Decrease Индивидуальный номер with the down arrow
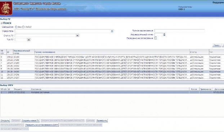224x132 pixels. tap(164, 35)
